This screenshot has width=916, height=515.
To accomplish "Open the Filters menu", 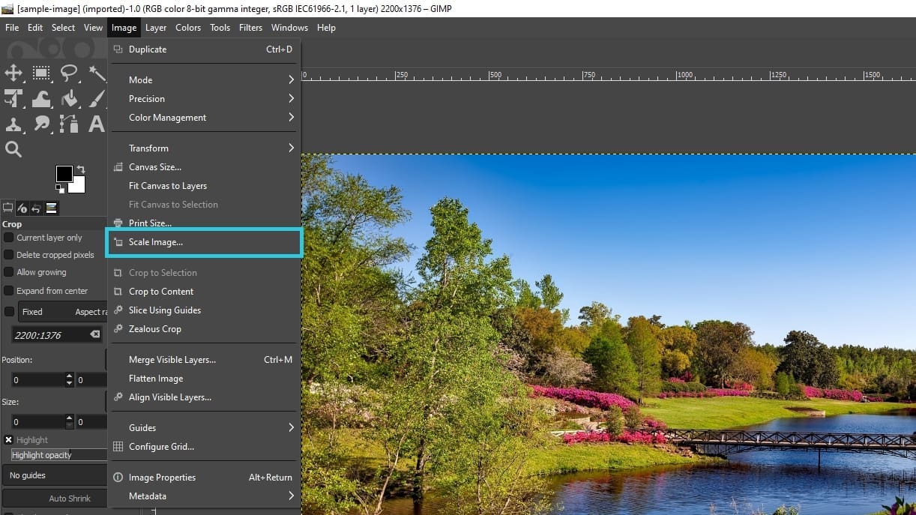I will 250,28.
